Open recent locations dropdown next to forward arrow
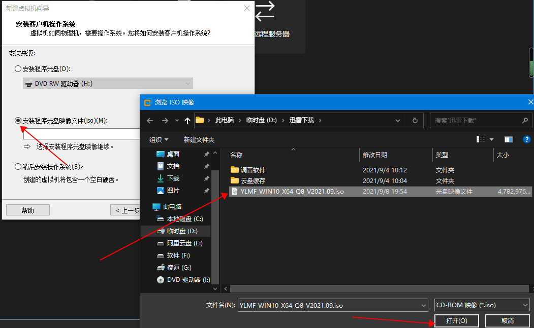Image resolution: width=534 pixels, height=328 pixels. coord(177,120)
